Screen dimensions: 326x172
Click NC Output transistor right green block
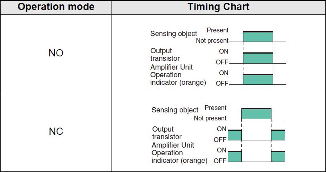coord(278,135)
